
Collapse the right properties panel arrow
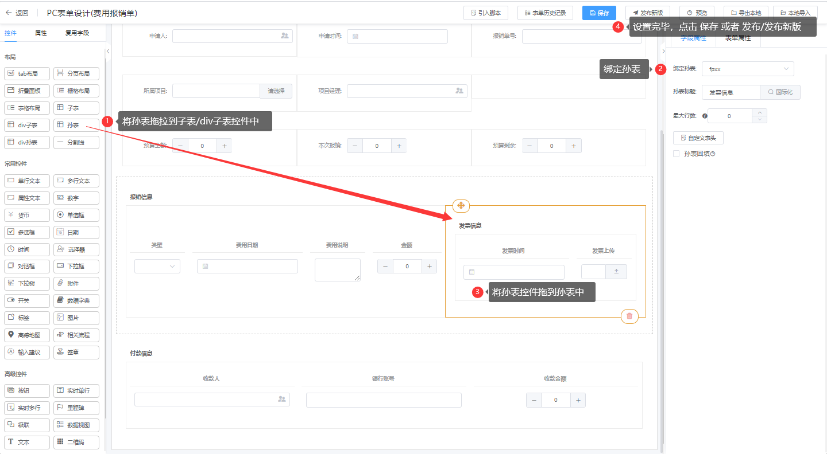coord(663,52)
